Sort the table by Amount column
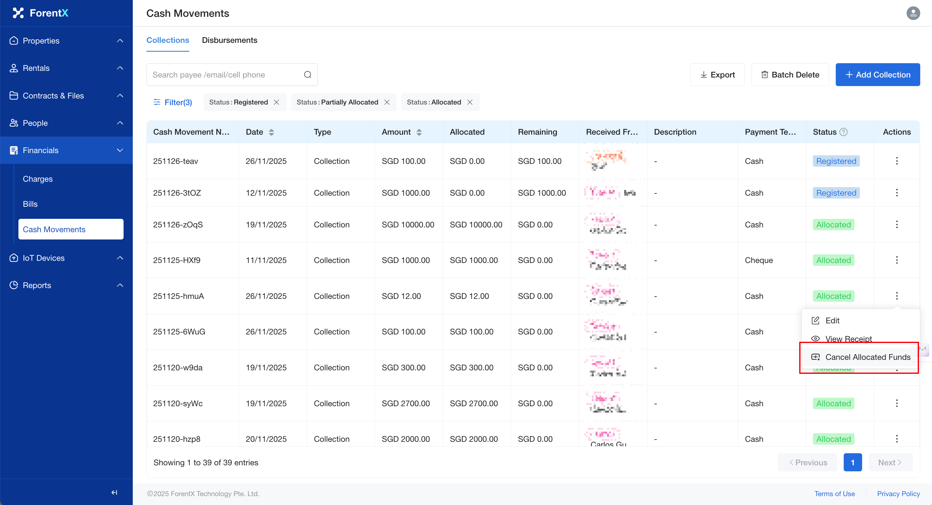Viewport: 932px width, 505px height. click(419, 132)
